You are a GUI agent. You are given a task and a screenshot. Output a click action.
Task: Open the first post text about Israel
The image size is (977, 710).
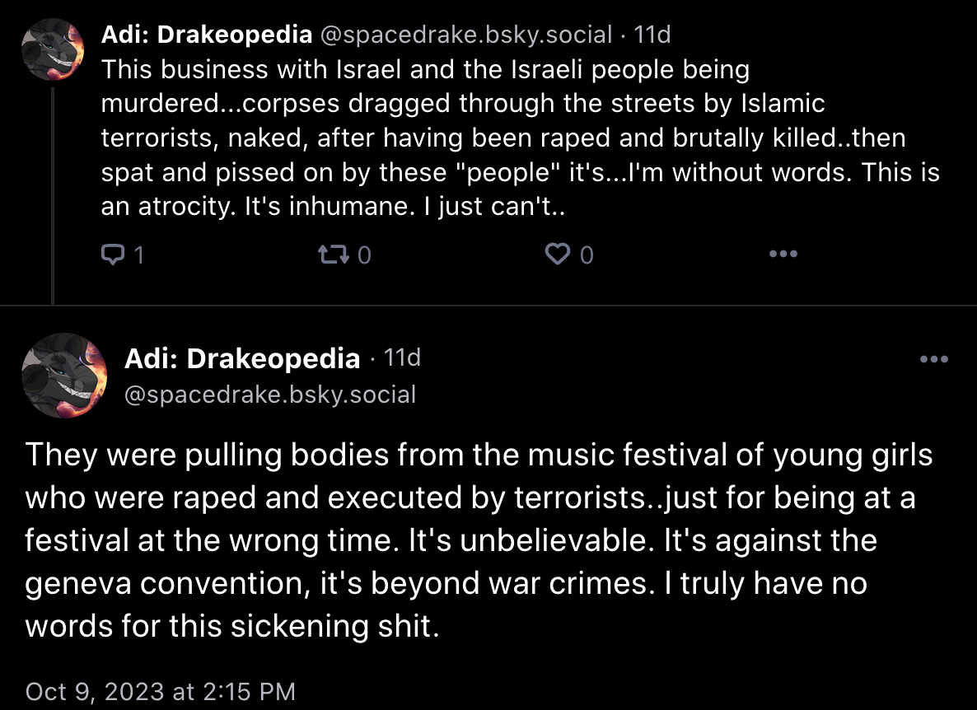coord(521,138)
